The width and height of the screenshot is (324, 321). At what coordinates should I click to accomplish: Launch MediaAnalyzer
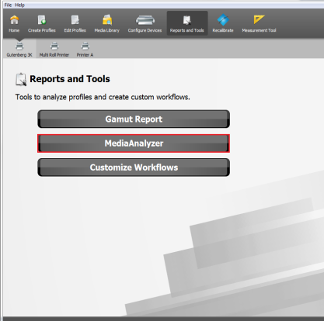click(x=134, y=143)
